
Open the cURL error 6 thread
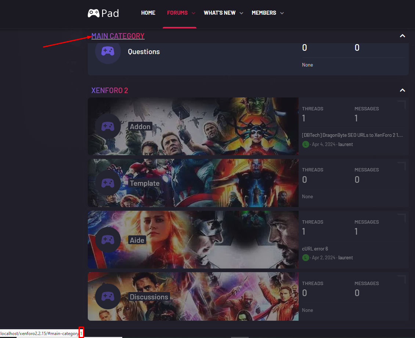(x=315, y=249)
